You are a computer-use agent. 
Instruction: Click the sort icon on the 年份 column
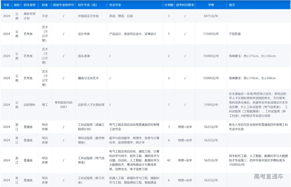[x=11, y=5]
